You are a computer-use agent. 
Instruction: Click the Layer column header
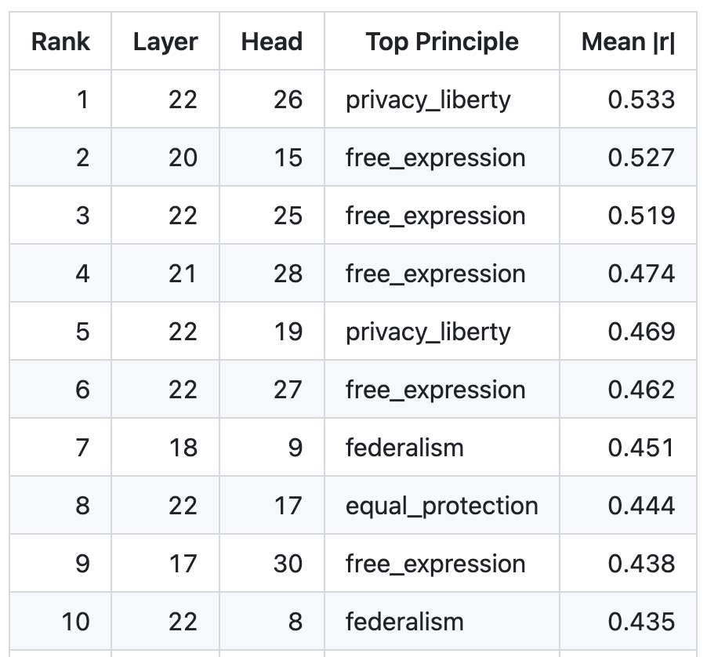point(165,42)
